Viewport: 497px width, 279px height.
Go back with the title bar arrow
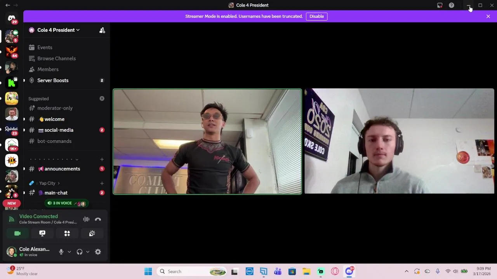pos(7,5)
